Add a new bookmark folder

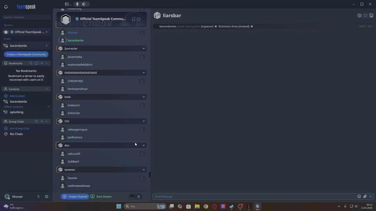coord(36,63)
